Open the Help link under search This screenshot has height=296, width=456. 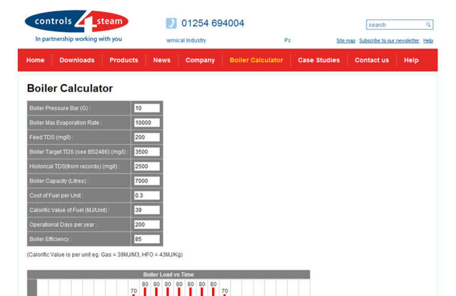(x=428, y=41)
